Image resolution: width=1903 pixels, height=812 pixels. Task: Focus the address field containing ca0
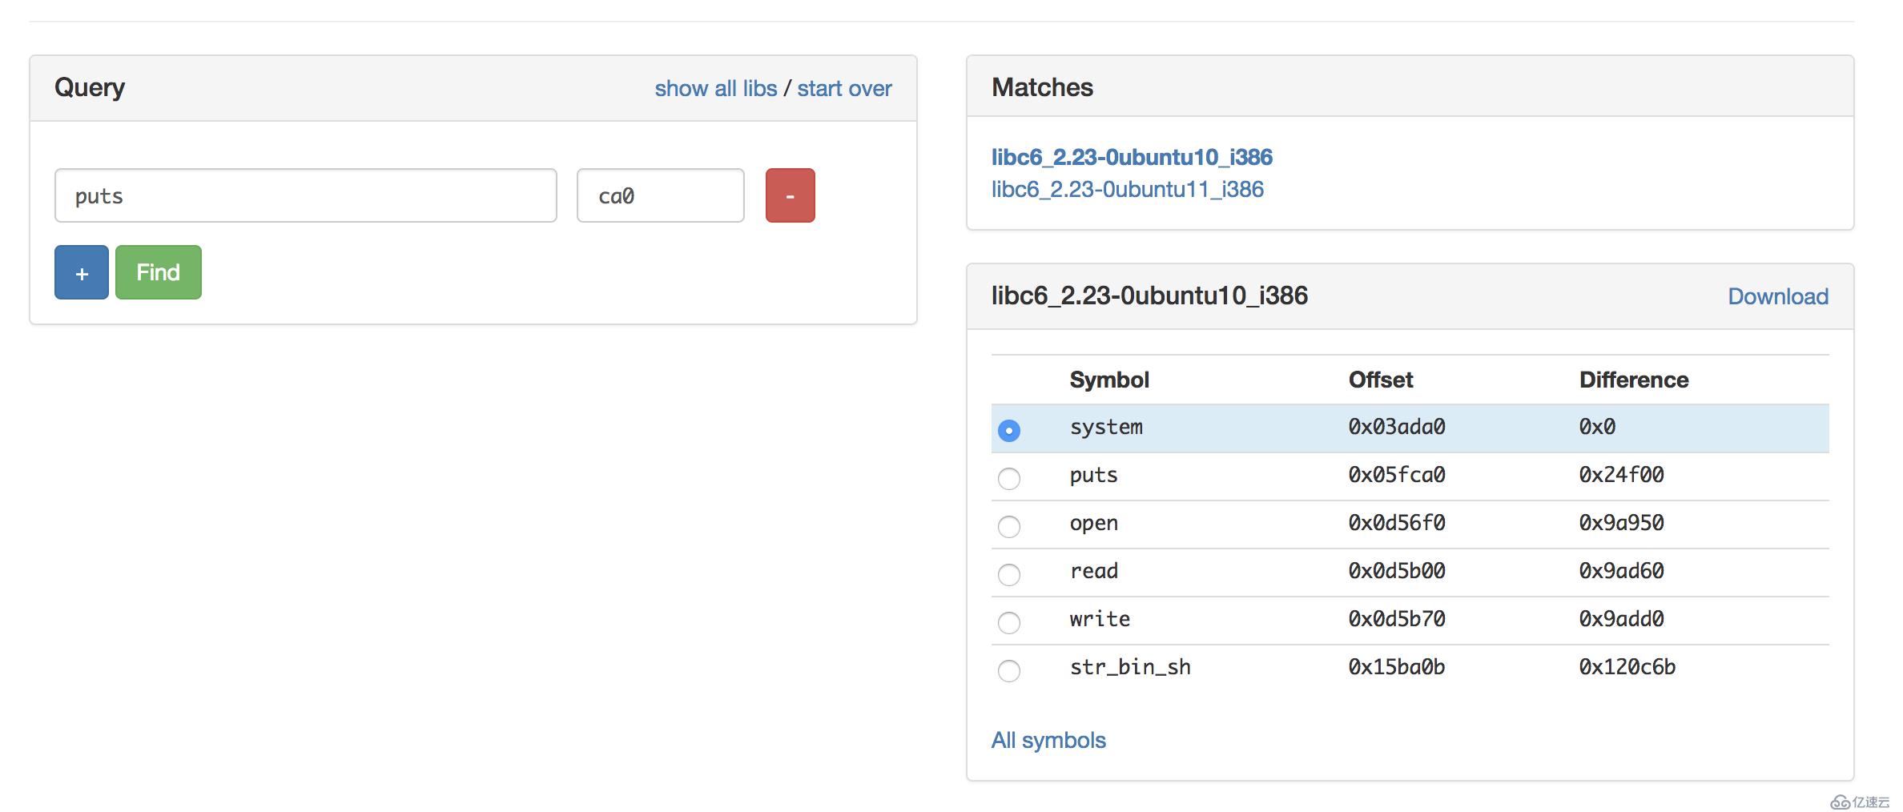[x=661, y=195]
